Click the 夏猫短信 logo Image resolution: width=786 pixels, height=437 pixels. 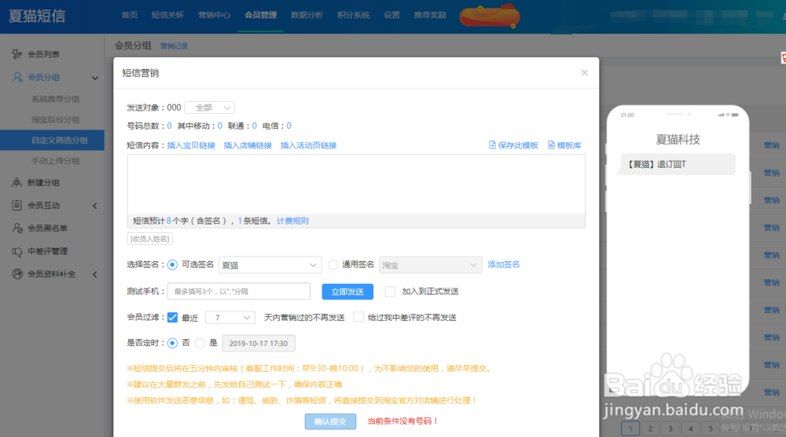click(x=37, y=16)
